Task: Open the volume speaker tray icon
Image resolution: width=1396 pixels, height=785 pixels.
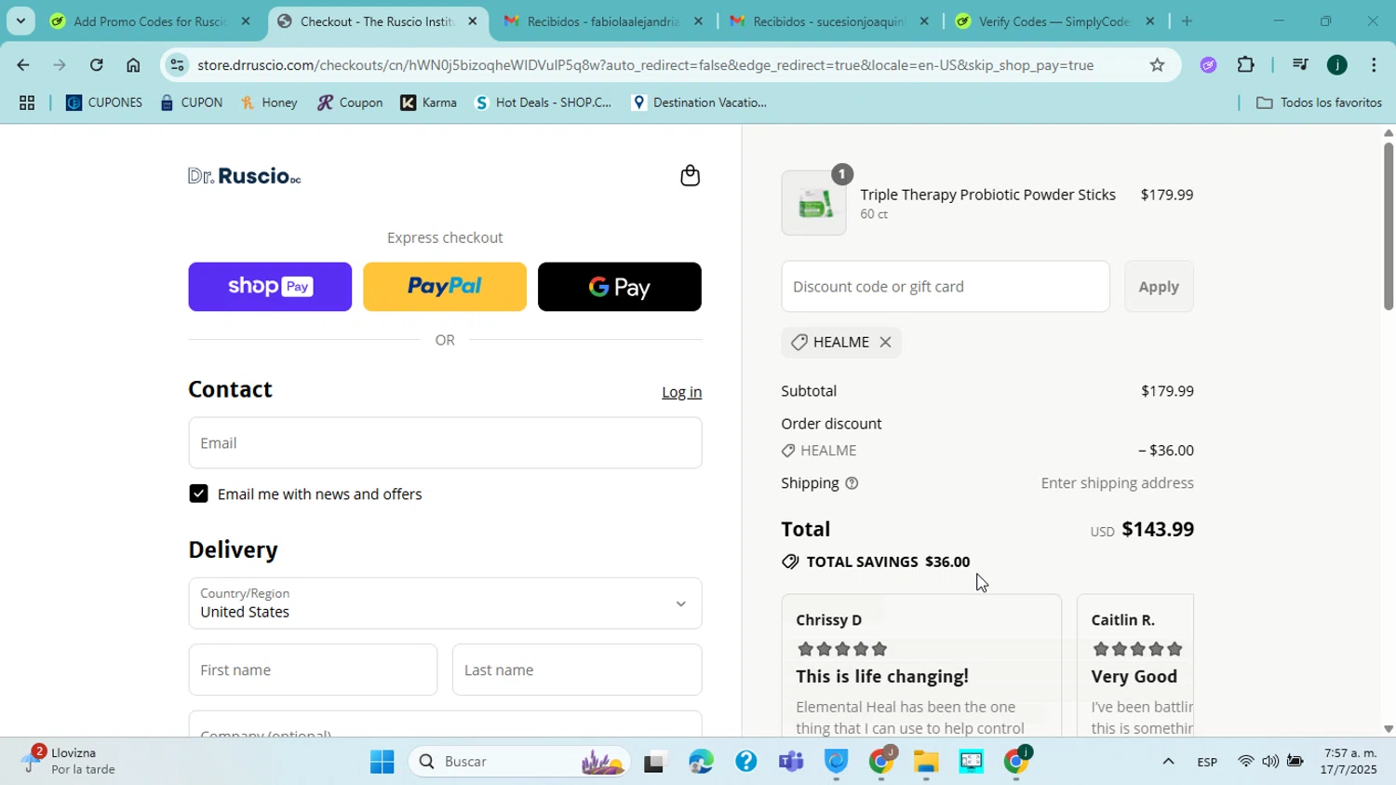Action: click(1270, 763)
